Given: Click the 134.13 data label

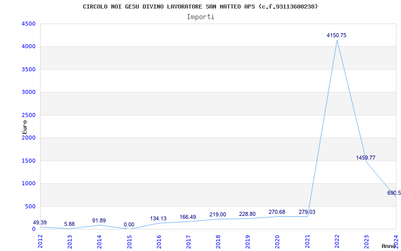Looking at the screenshot, I should (158, 219).
